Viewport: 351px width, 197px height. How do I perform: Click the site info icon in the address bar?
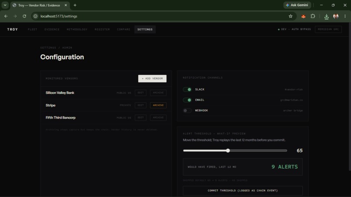pos(35,16)
